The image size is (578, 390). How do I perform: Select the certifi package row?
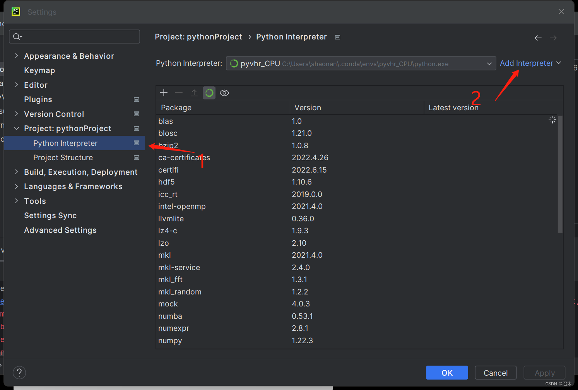coord(356,170)
